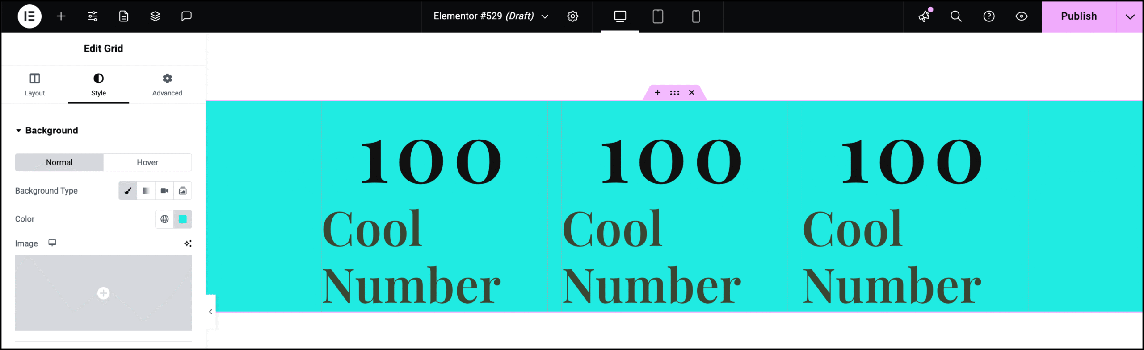
Task: Open the What's New megaphone icon
Action: point(924,16)
